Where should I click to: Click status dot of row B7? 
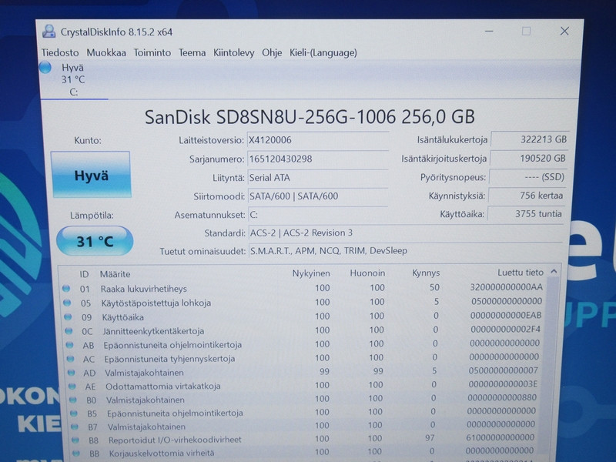pos(75,427)
